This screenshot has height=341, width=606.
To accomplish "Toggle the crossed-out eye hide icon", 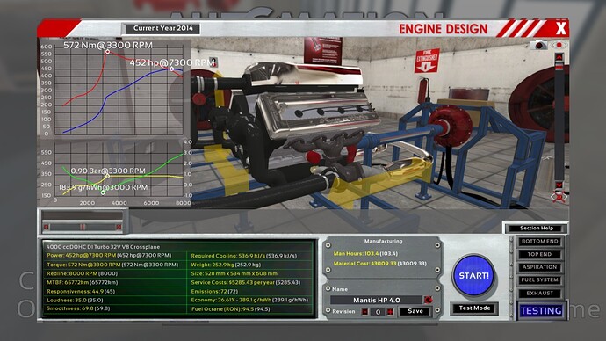I will pos(559,197).
